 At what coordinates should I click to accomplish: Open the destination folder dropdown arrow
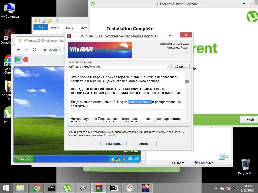click(x=168, y=67)
